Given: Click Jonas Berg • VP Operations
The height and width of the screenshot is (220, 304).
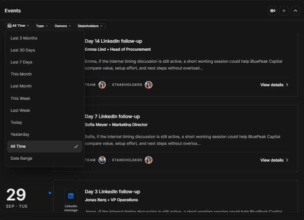Looking at the screenshot, I should tap(111, 200).
